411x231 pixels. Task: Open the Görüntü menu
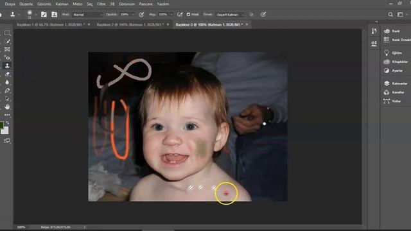44,4
